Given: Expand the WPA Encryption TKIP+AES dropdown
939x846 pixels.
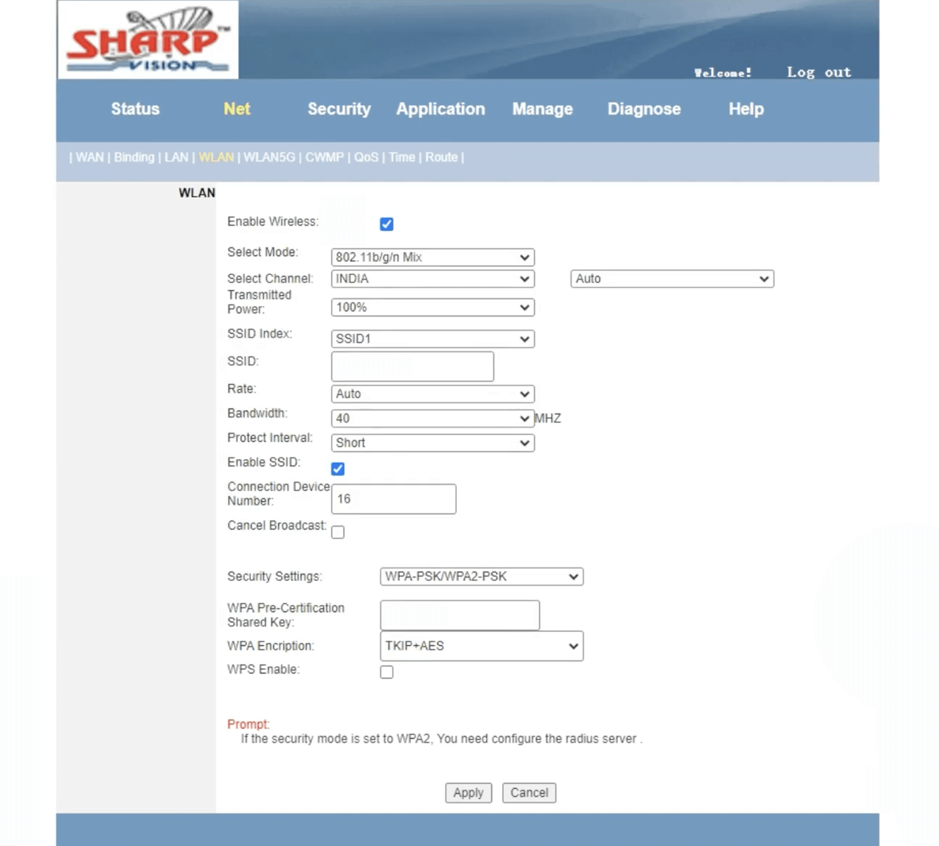Looking at the screenshot, I should [x=481, y=646].
